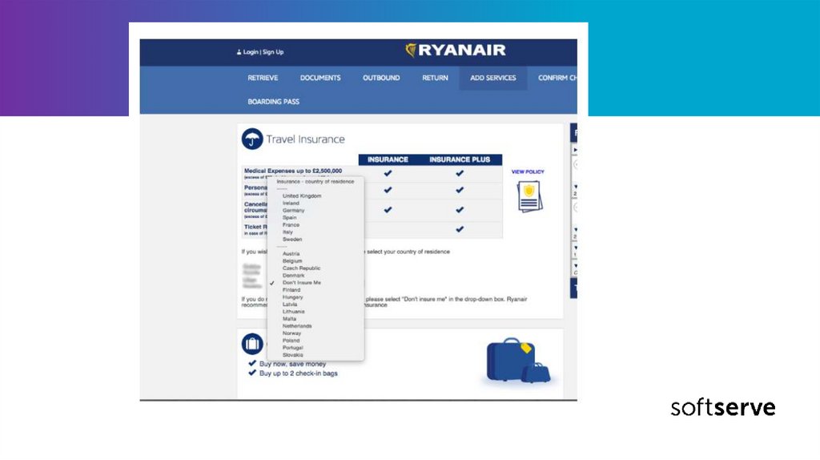The image size is (820, 460).
Task: Click the user icon beside Login
Action: (239, 52)
